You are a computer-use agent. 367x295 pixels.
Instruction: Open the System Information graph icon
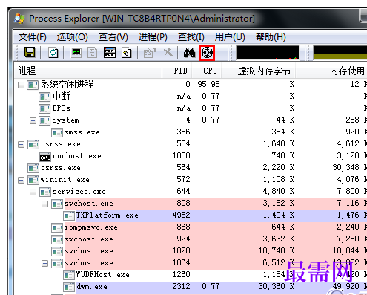pyautogui.click(x=76, y=53)
